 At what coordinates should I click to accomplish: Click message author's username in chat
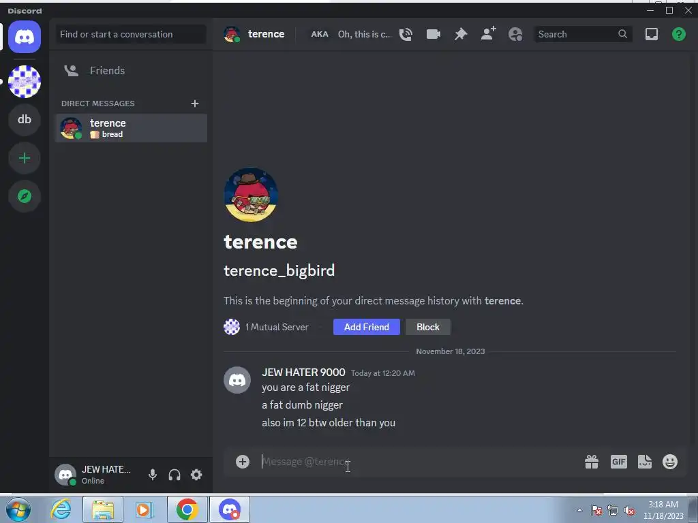click(303, 373)
